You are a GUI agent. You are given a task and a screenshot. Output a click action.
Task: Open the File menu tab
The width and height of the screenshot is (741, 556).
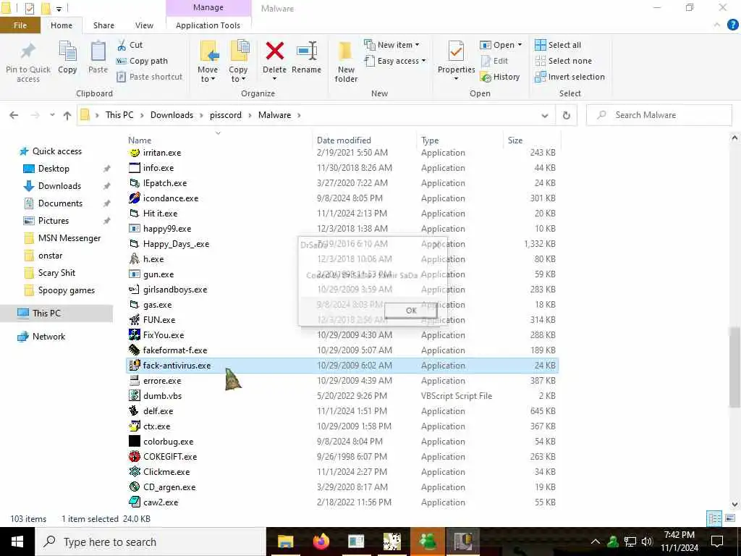20,25
